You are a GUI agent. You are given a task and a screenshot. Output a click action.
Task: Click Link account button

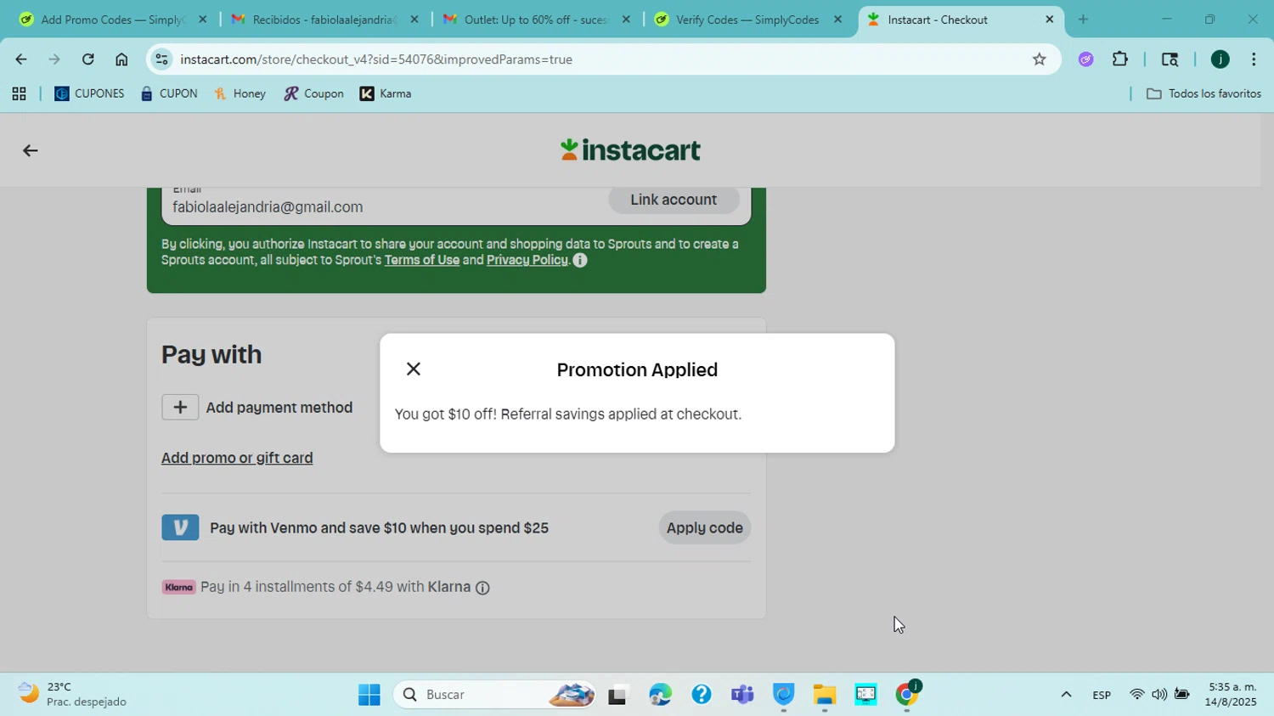(x=674, y=200)
